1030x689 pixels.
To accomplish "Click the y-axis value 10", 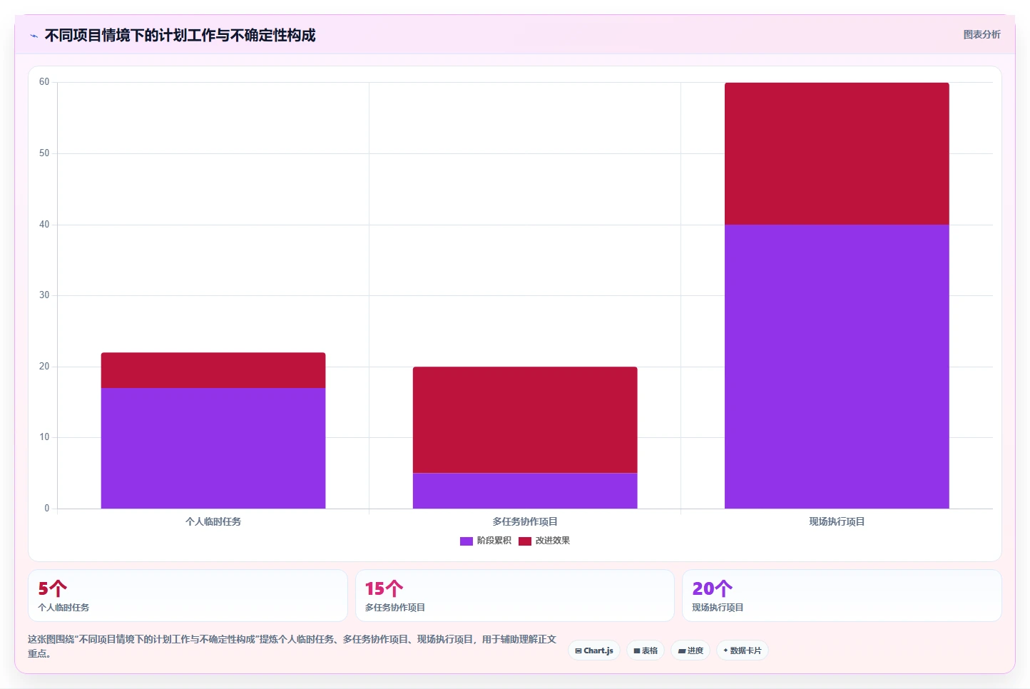I will click(x=44, y=437).
